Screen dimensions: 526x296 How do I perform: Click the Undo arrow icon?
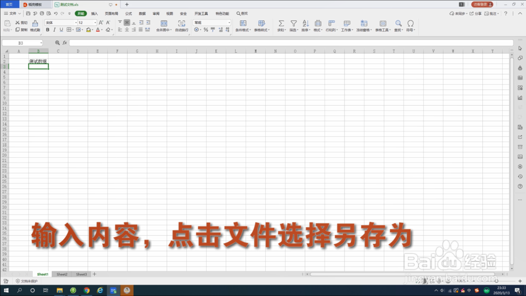pos(56,14)
